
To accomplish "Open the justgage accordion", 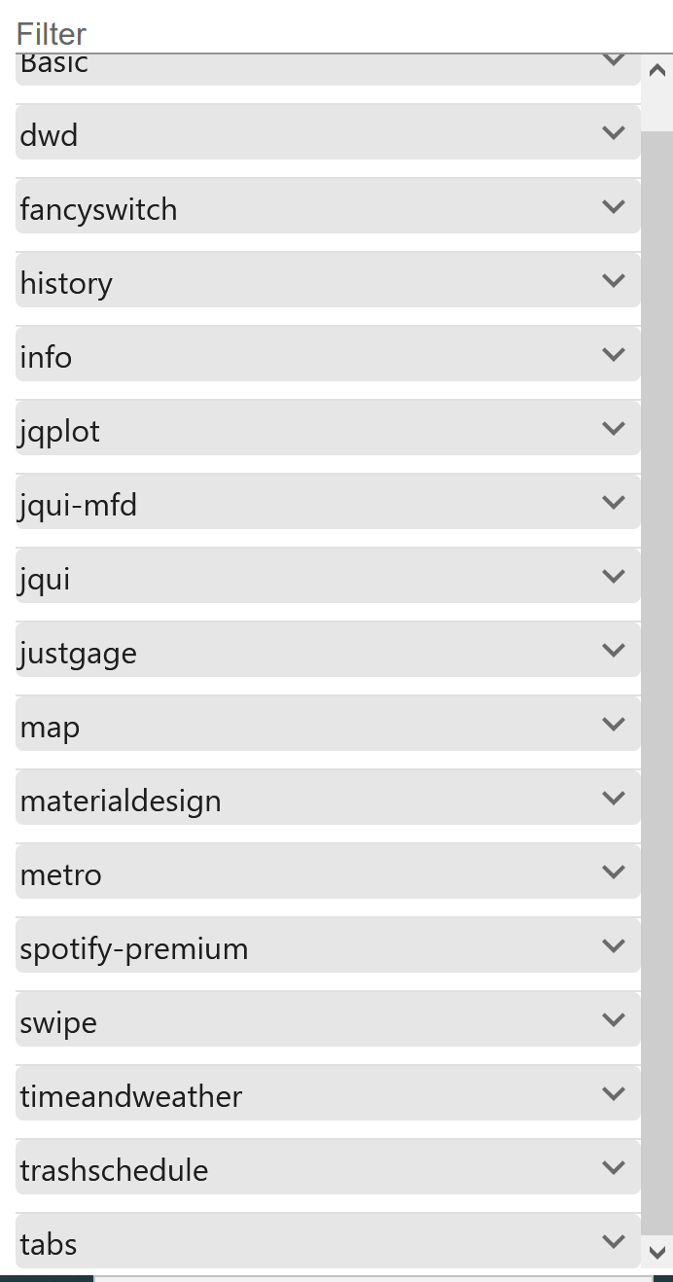I will click(x=327, y=651).
